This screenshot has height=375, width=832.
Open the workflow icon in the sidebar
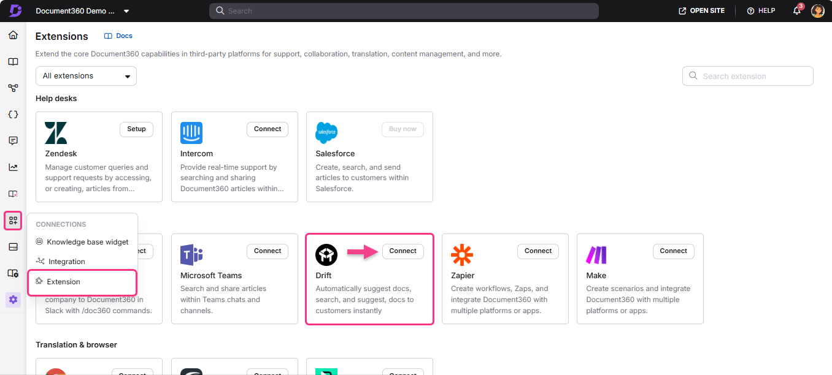[13, 88]
